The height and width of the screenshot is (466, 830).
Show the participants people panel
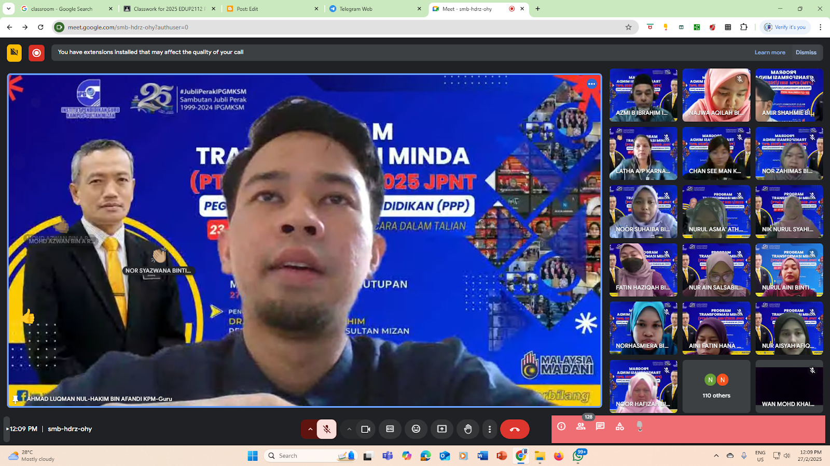pyautogui.click(x=580, y=426)
